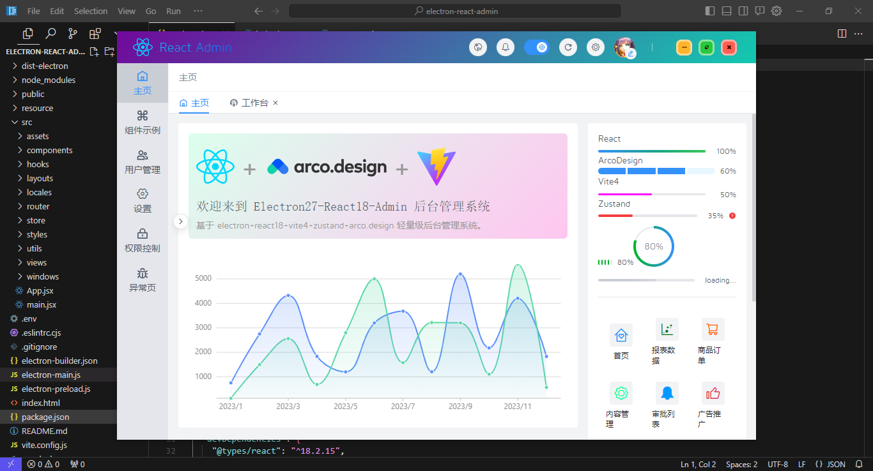Click the VS Code command center search box
Screen dimensions: 873x471
pos(455,11)
